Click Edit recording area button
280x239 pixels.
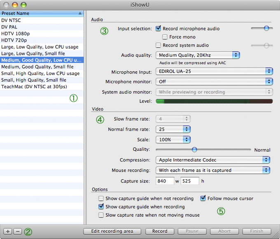[x=112, y=231]
